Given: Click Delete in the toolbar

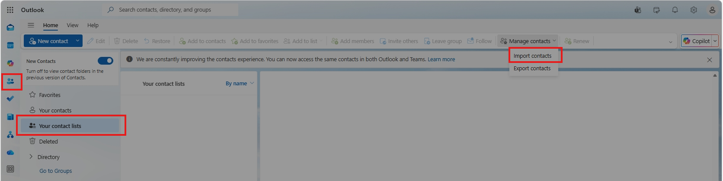Looking at the screenshot, I should coord(126,41).
